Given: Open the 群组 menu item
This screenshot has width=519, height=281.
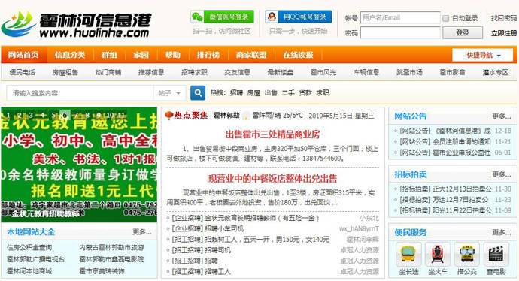Looking at the screenshot, I should coord(109,55).
